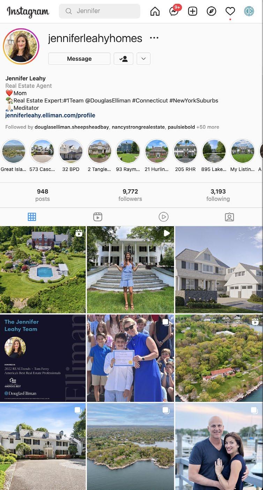This screenshot has height=490, width=263.
Task: Expand suggested accounts chevron dropdown
Action: [x=143, y=59]
